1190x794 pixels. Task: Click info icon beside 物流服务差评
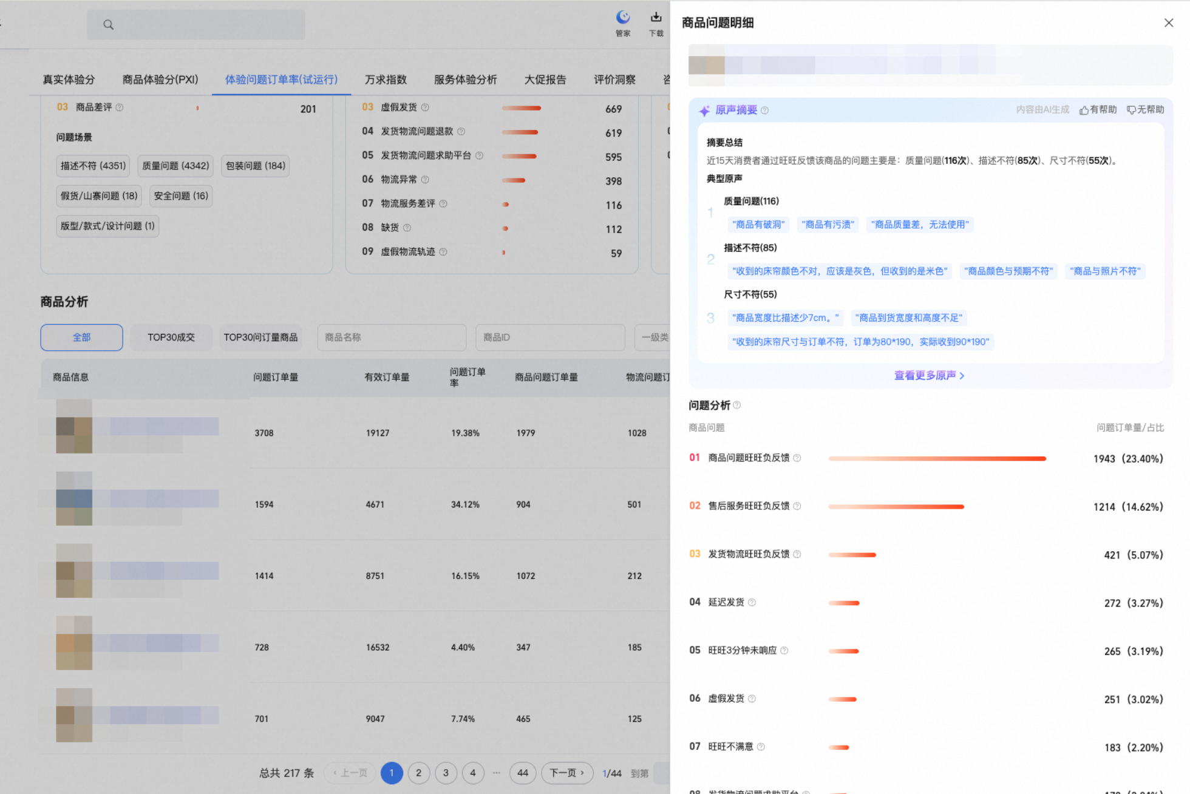[443, 203]
